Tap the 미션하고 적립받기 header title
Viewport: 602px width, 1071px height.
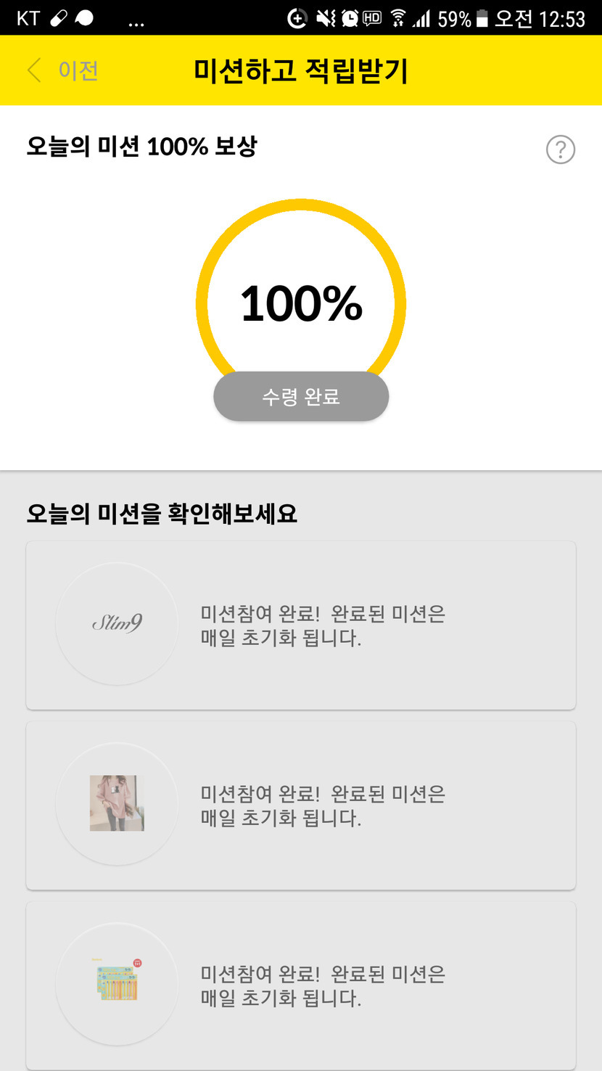pos(301,71)
